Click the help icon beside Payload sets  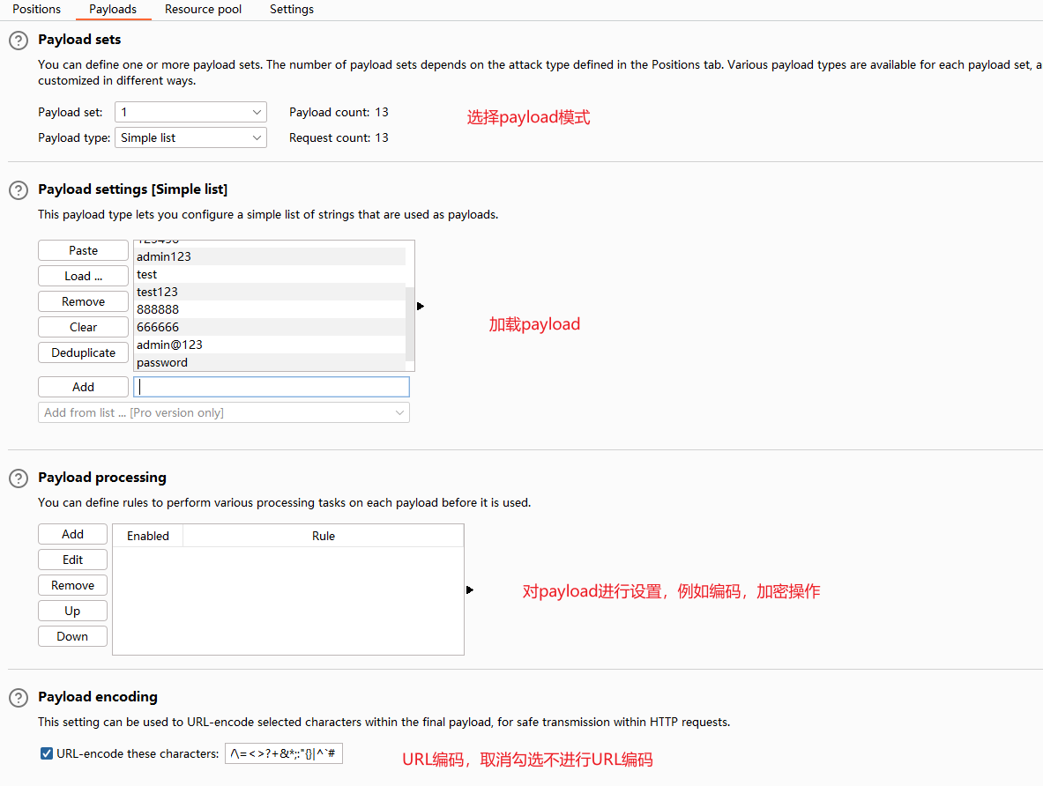point(18,41)
